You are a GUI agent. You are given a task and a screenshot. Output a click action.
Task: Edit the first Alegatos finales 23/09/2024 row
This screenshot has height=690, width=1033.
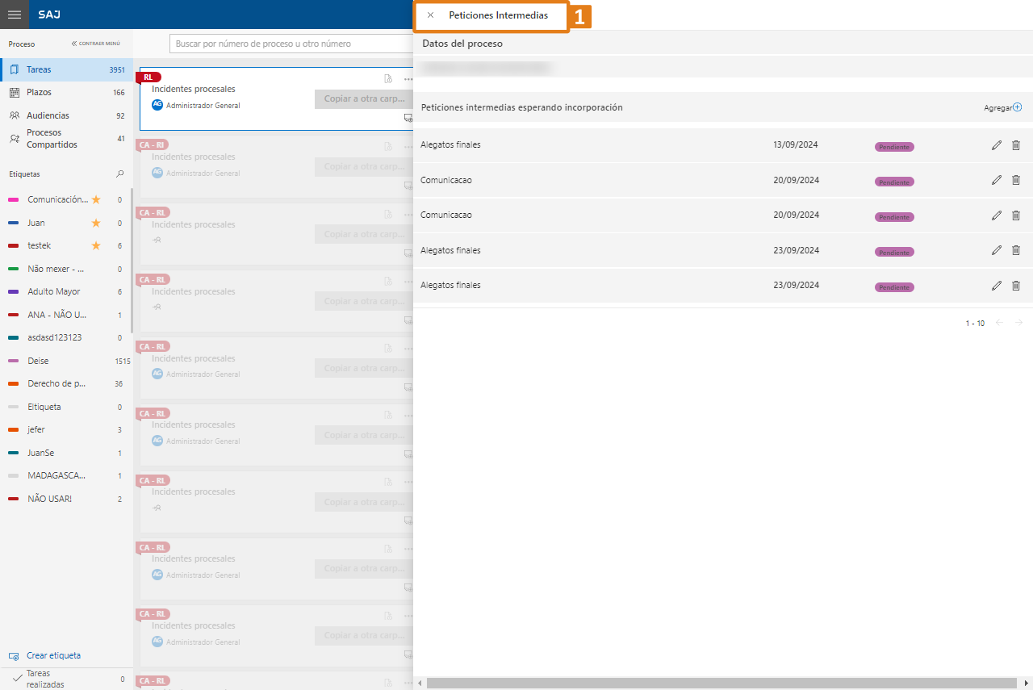997,250
